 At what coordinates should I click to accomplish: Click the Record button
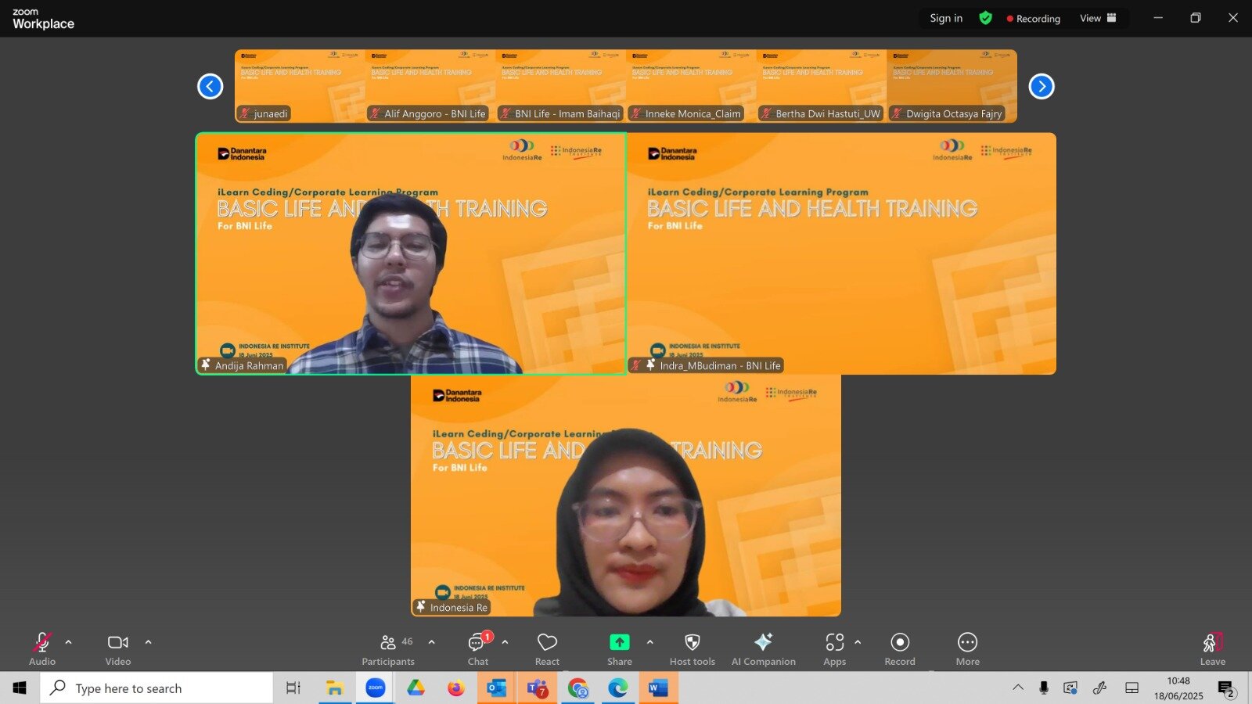pyautogui.click(x=900, y=649)
